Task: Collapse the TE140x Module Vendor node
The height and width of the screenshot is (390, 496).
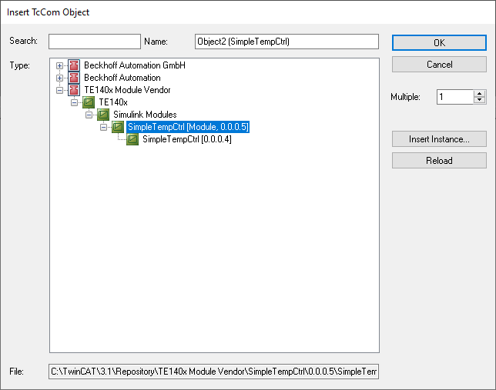Action: tap(59, 91)
